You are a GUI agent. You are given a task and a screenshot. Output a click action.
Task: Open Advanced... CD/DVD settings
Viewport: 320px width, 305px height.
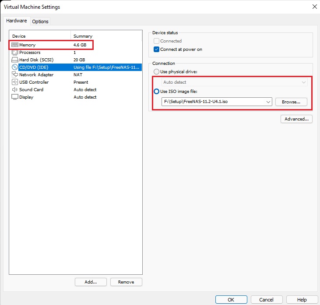point(296,119)
